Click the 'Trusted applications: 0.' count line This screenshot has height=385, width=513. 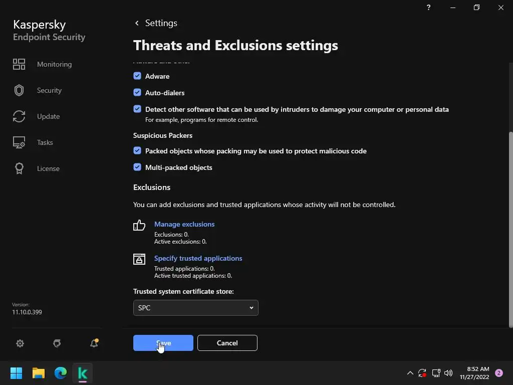click(x=184, y=269)
